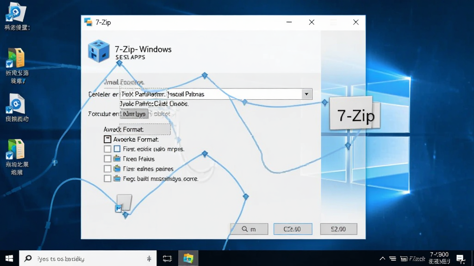Click the network tray icon

(x=393, y=259)
